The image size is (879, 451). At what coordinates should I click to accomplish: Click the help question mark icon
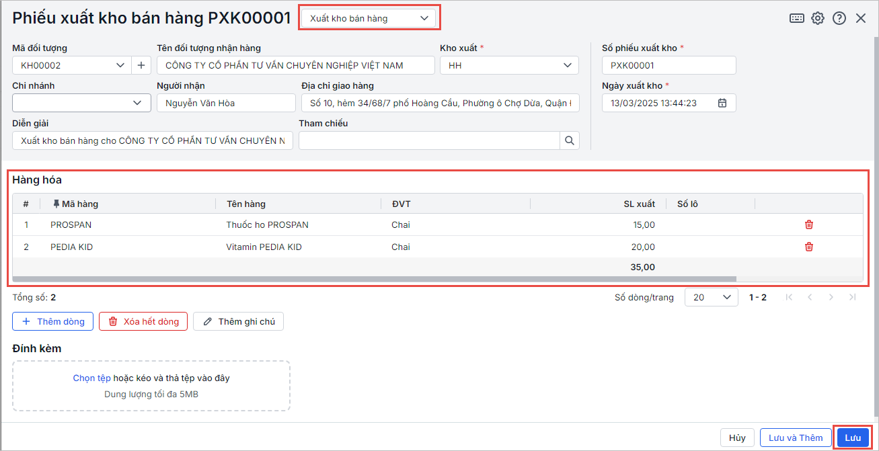pyautogui.click(x=839, y=19)
